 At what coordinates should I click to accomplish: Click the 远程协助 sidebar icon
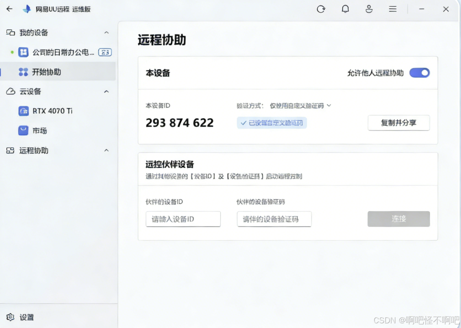click(x=10, y=151)
